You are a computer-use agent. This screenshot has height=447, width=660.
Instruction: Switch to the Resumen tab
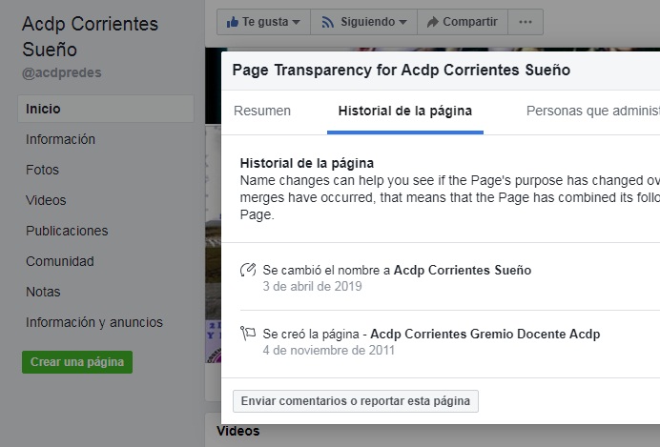262,111
